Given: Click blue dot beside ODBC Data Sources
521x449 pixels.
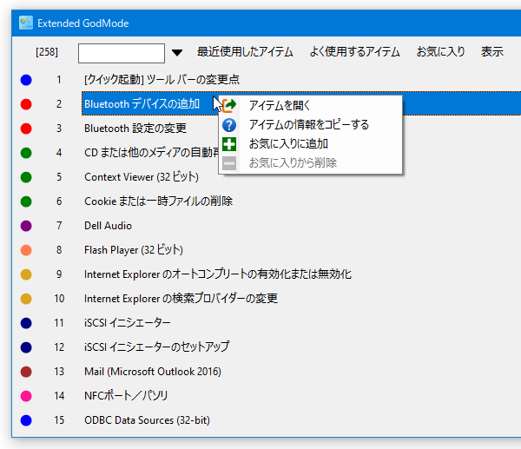Looking at the screenshot, I should [x=26, y=420].
